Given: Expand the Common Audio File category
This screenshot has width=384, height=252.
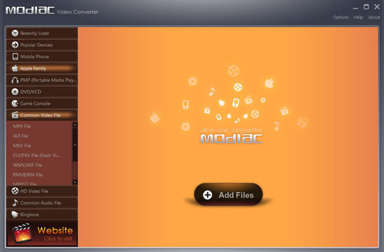Looking at the screenshot, I should point(42,203).
